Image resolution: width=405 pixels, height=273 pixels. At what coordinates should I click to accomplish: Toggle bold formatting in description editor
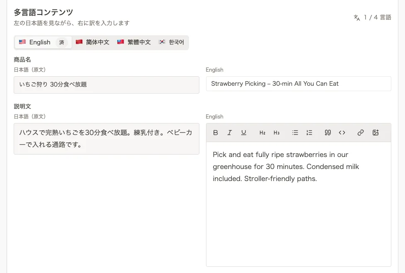tap(216, 133)
